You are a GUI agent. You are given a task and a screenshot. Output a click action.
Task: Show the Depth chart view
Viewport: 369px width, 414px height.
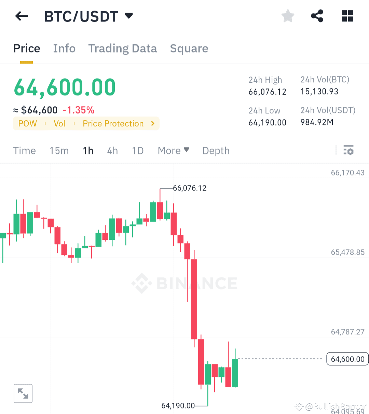(x=216, y=151)
